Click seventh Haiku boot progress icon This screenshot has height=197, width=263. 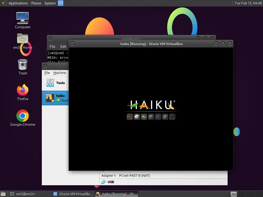(172, 117)
